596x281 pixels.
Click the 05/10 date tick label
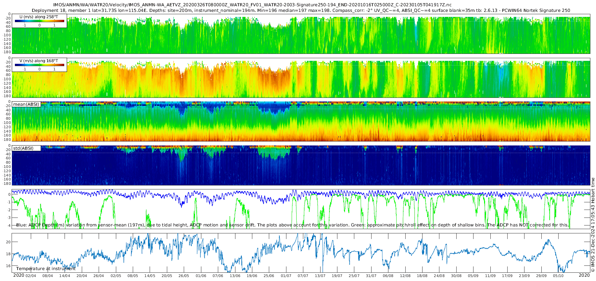pos(558,276)
